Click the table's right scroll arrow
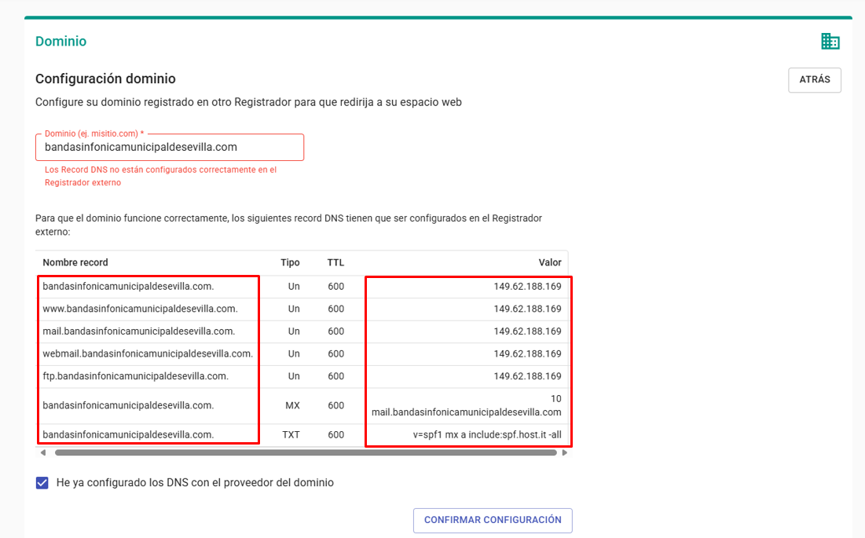 [x=564, y=452]
